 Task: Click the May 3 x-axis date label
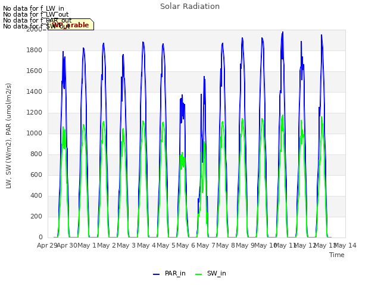point(127,246)
